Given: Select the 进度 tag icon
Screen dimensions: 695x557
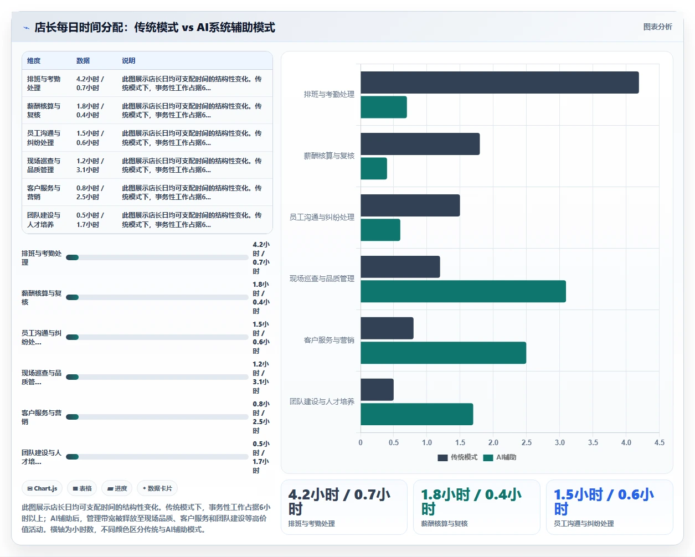Looking at the screenshot, I should 110,488.
